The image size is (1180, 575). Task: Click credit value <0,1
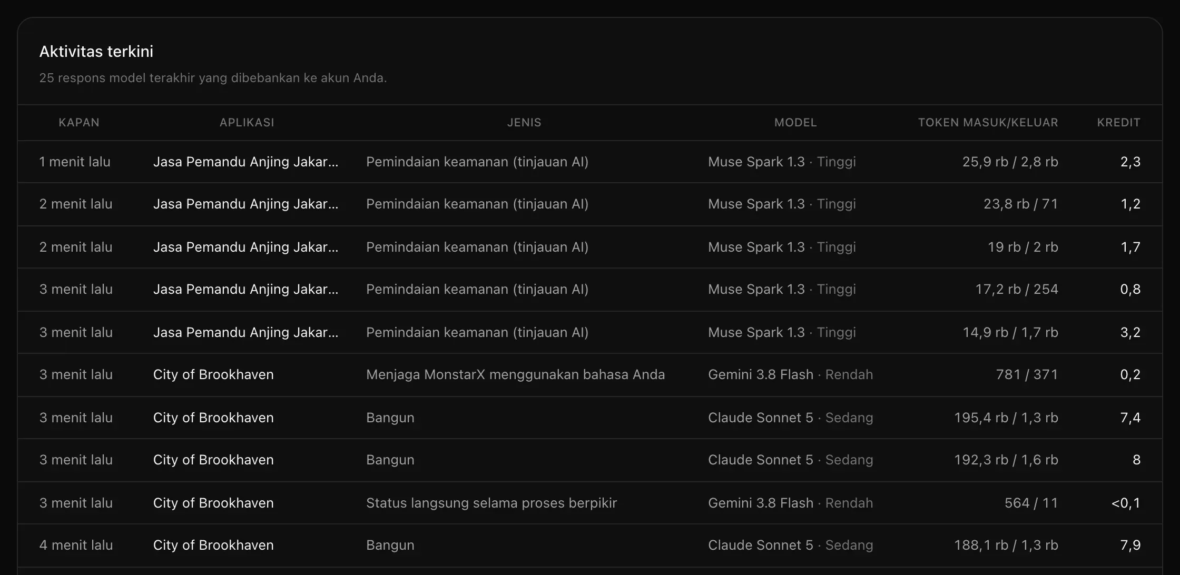pos(1126,503)
